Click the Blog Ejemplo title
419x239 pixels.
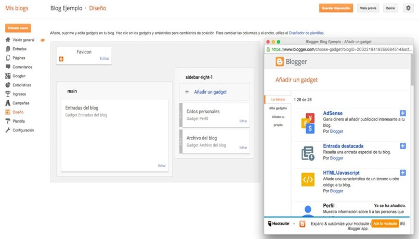tap(66, 8)
